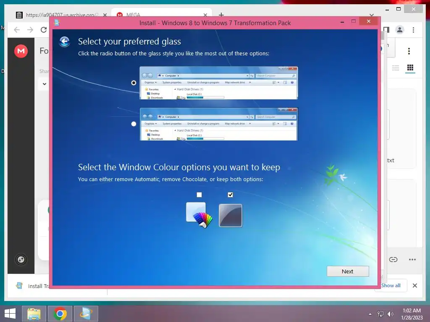Click Show all downloads link
Viewport: 430px width, 322px height.
click(x=391, y=285)
